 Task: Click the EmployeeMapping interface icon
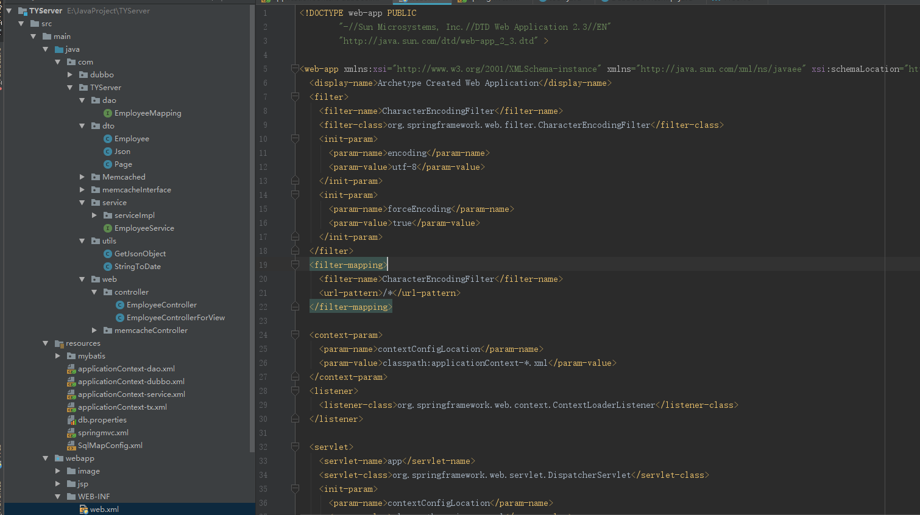tap(108, 113)
